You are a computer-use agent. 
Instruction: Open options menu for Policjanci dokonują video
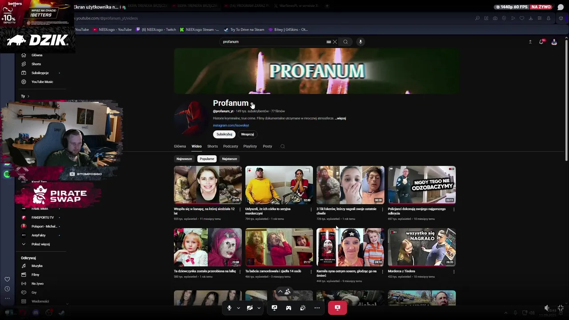point(454,209)
